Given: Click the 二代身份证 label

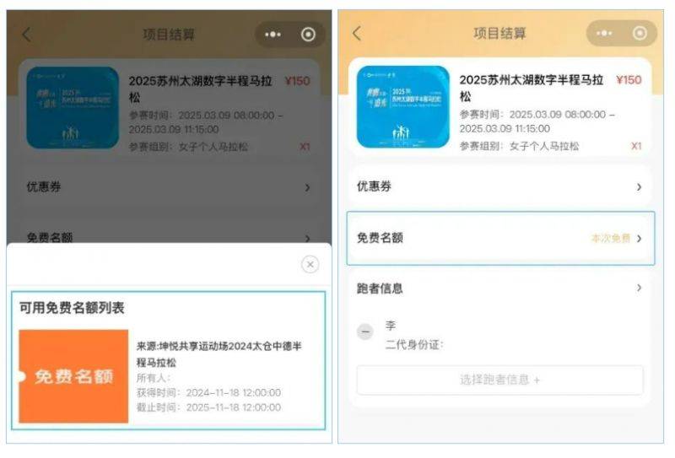Looking at the screenshot, I should 414,345.
